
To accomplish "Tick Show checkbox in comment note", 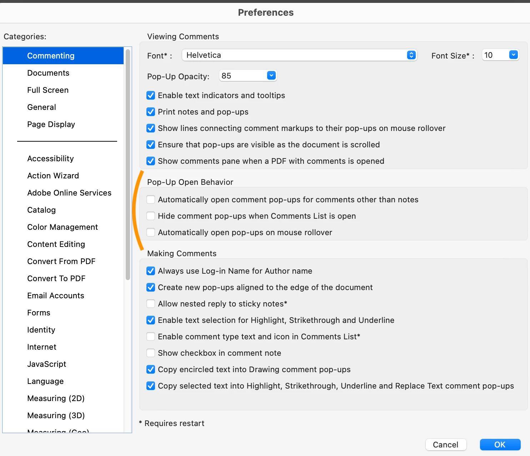I will (151, 353).
